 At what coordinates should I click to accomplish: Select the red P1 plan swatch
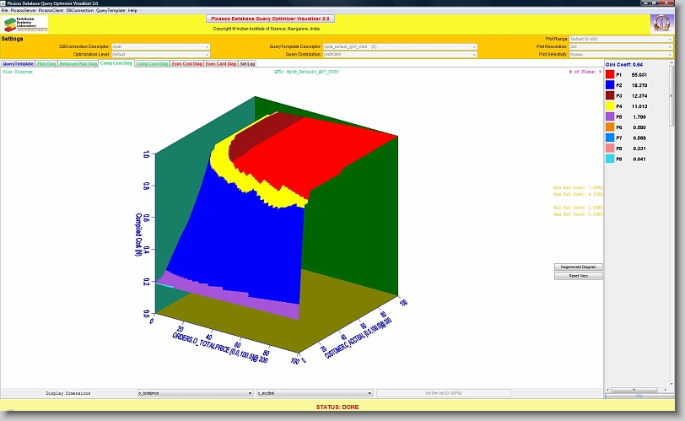[x=610, y=74]
